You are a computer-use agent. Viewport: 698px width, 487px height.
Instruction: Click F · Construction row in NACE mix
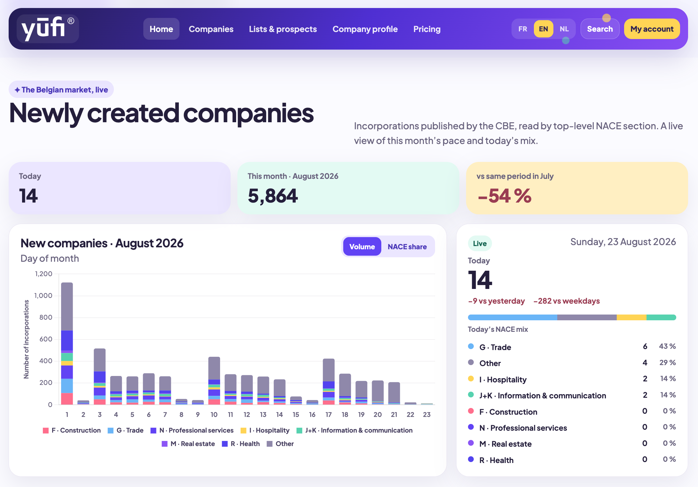coord(572,411)
